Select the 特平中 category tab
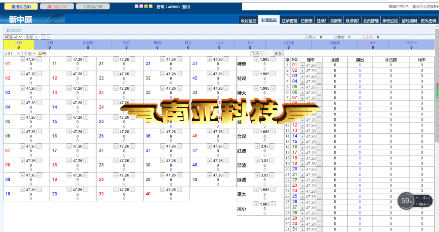This screenshot has height=232, width=439. (x=411, y=45)
